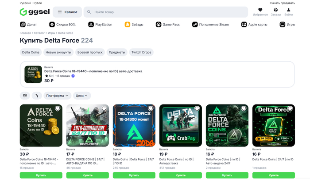Click Купить under the 17 ₽ product
310x179 pixels.
[88, 175]
